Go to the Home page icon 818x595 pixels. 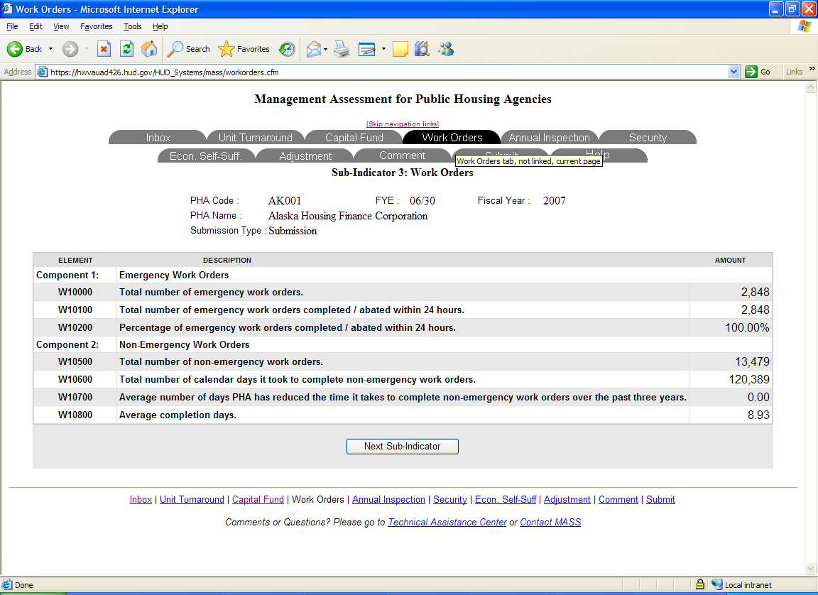pyautogui.click(x=149, y=49)
